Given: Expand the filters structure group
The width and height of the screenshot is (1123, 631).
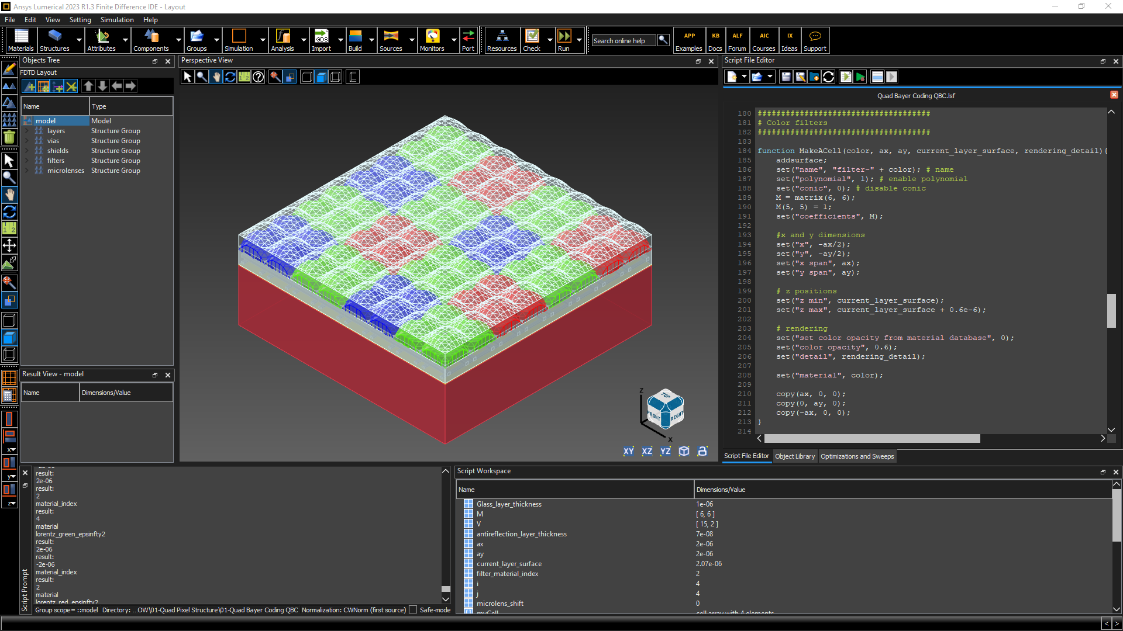Looking at the screenshot, I should 26,161.
